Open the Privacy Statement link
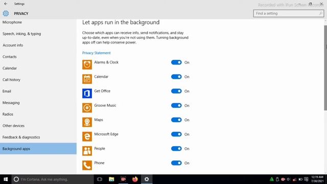This screenshot has height=184, width=327. tap(97, 53)
